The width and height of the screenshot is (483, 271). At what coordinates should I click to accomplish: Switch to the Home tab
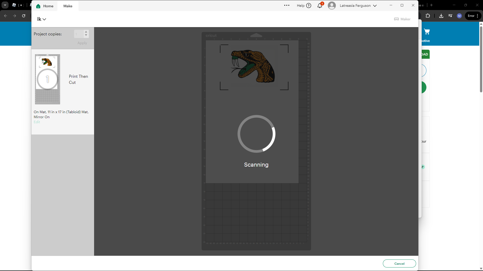(48, 6)
